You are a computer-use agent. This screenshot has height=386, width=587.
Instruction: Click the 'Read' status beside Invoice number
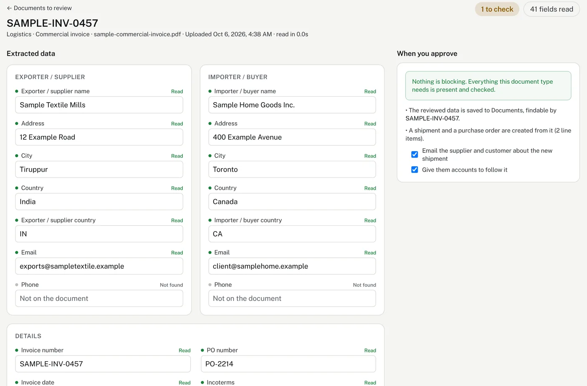(184, 351)
